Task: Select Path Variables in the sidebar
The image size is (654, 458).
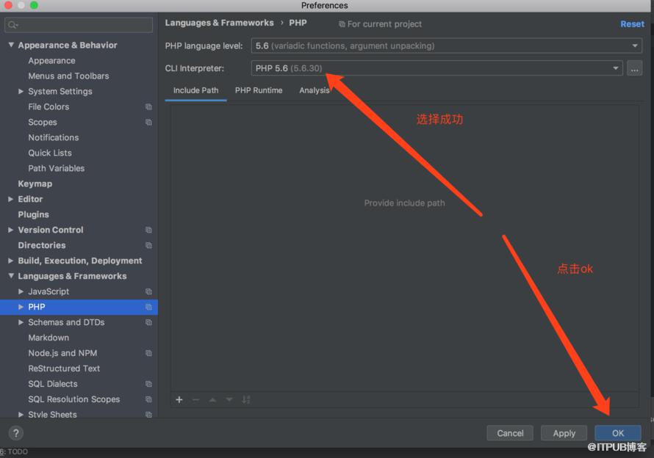Action: 57,168
